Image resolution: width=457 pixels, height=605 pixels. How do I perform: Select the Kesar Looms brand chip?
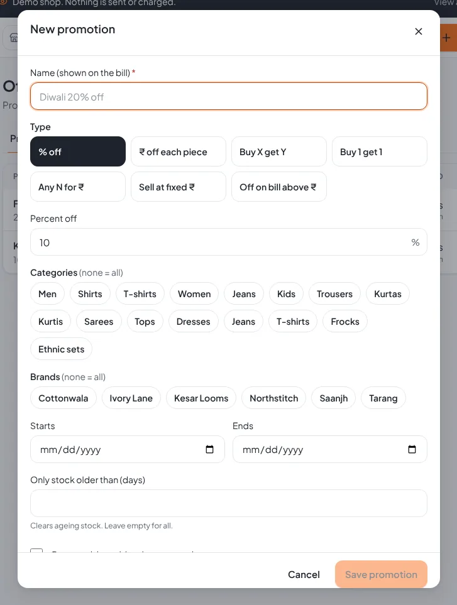(x=201, y=398)
